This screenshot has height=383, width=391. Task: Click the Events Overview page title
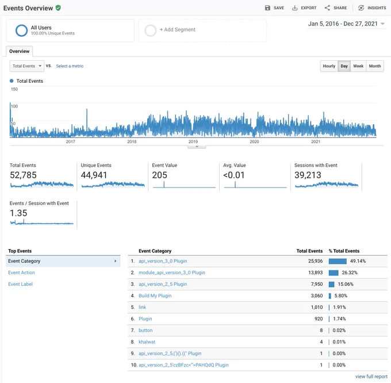point(28,8)
